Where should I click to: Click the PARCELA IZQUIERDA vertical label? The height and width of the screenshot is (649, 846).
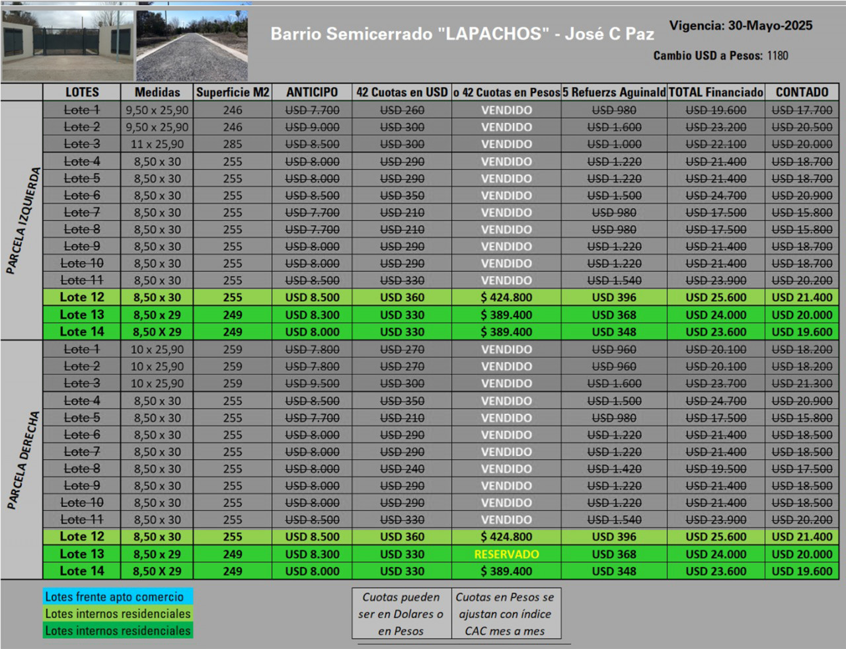click(x=22, y=220)
